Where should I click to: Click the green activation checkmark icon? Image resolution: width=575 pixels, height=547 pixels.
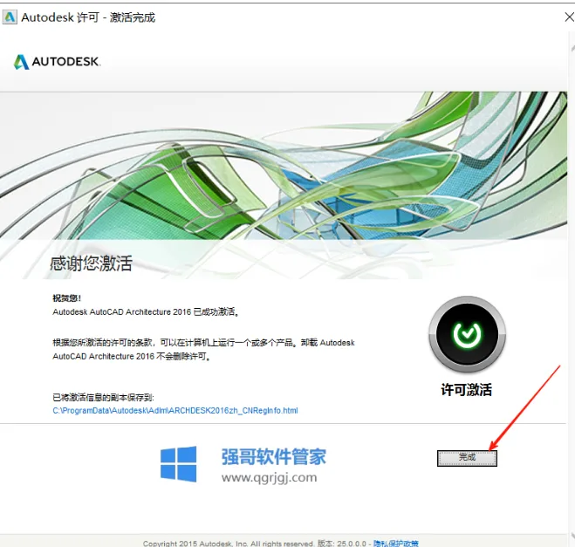(x=467, y=334)
